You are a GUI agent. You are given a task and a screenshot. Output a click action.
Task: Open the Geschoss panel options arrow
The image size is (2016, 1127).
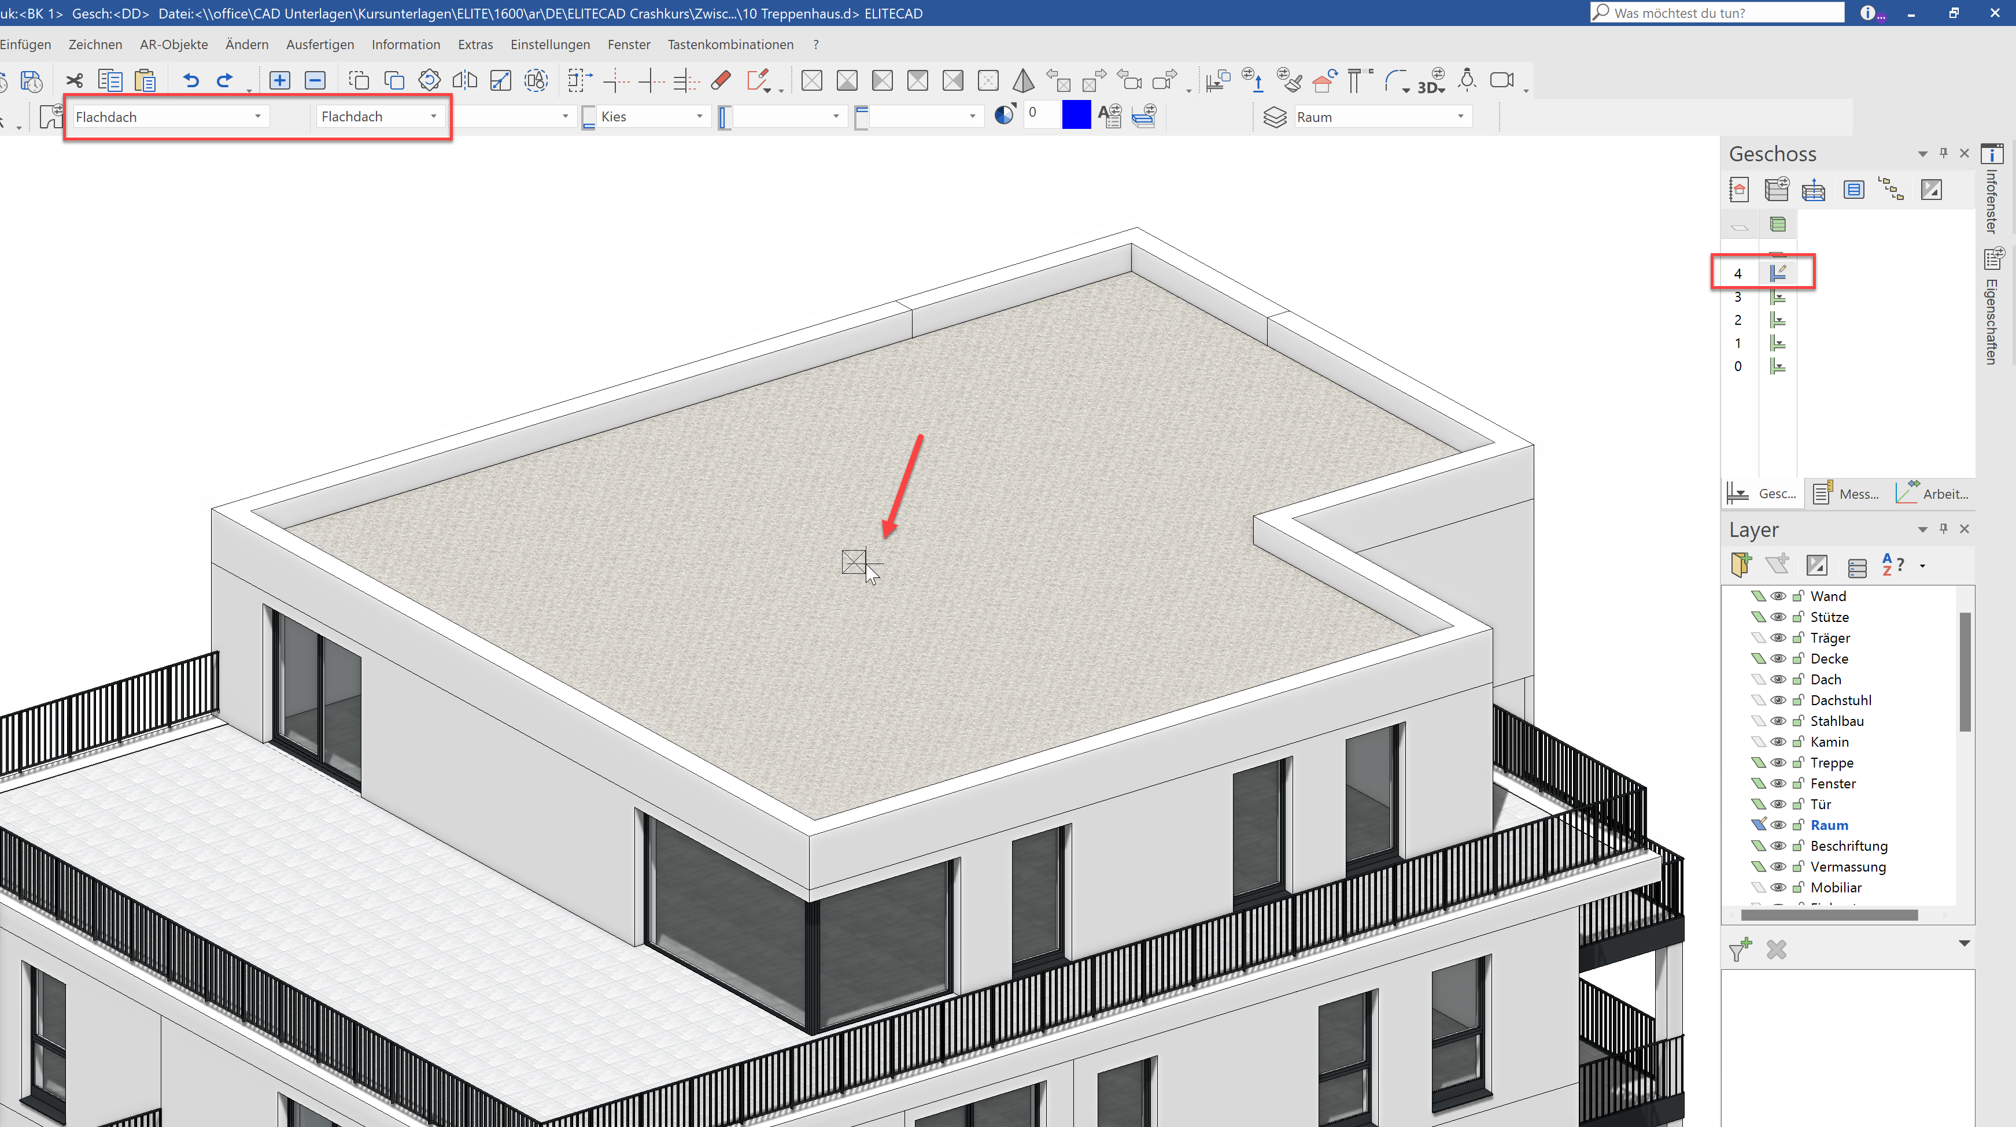tap(1923, 154)
